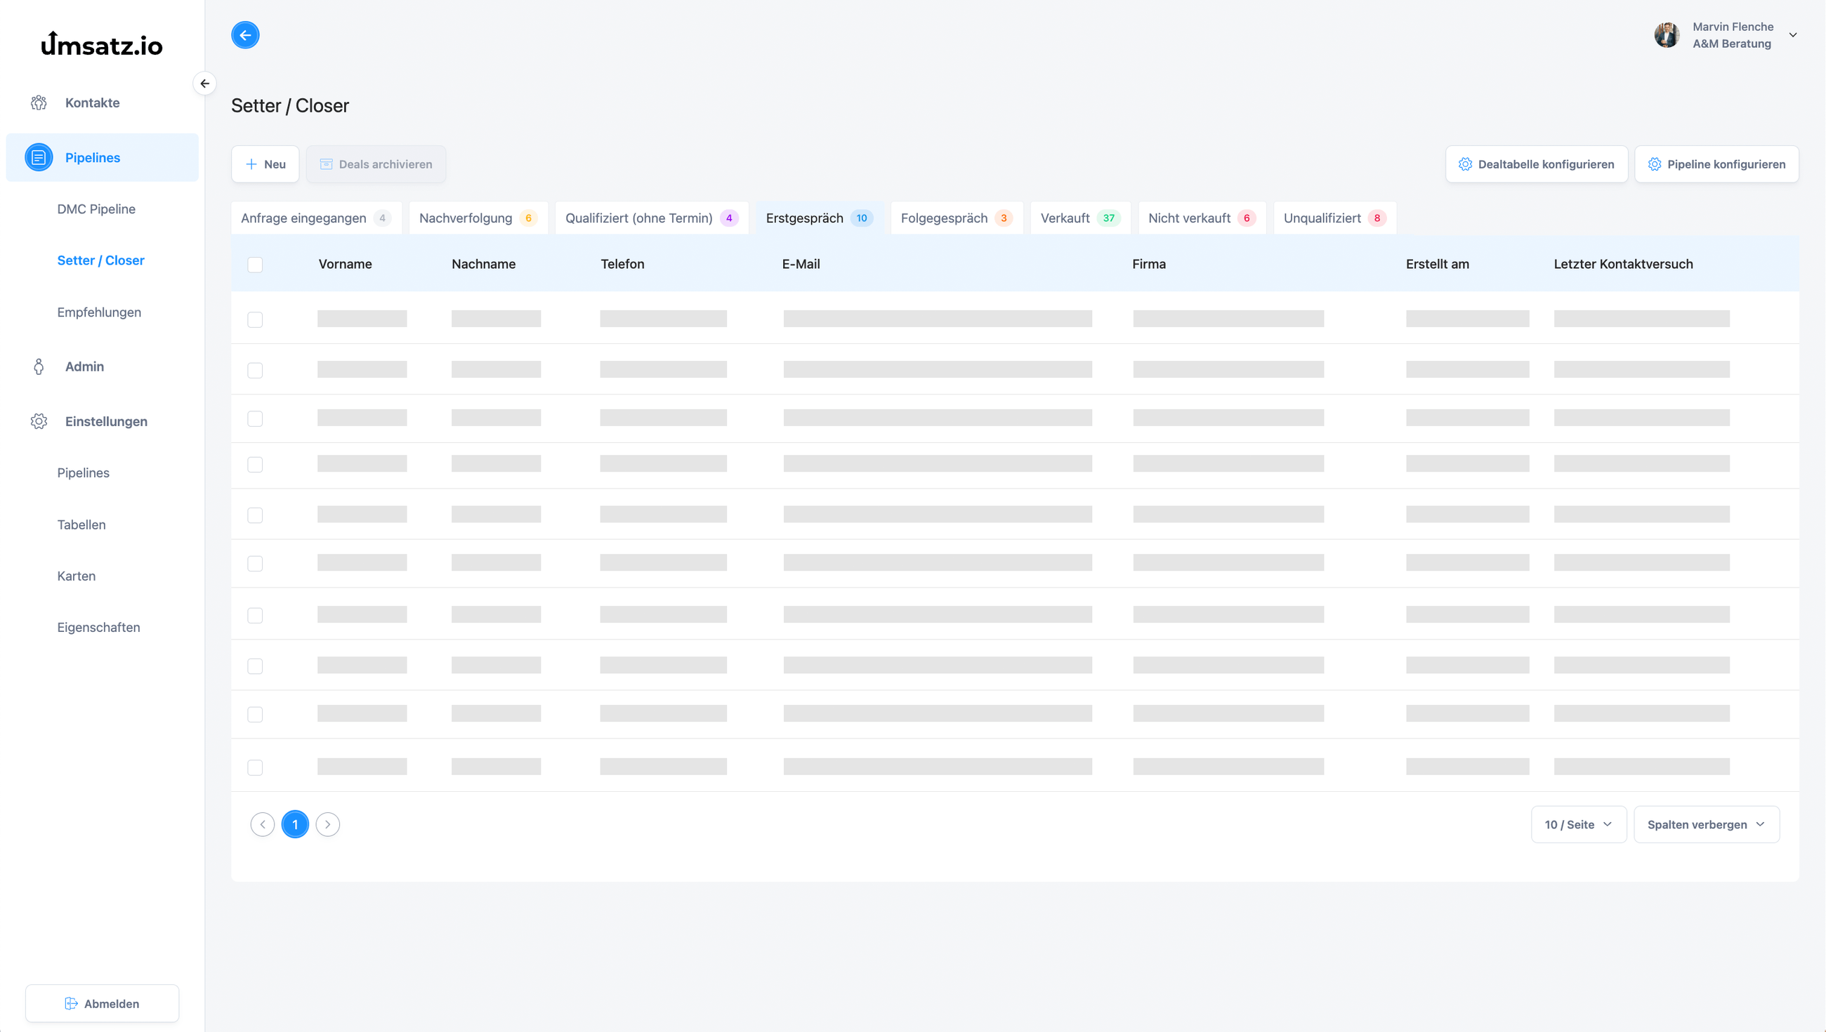Expand the Spalten verbergen dropdown
Screen dimensions: 1826x1032
(x=1705, y=824)
